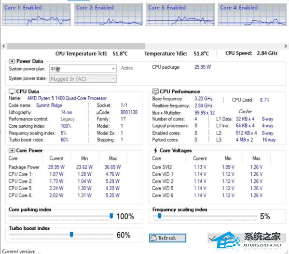The height and width of the screenshot is (254, 289).
Task: Adjust the Core parking index slider handle
Action: [111, 216]
